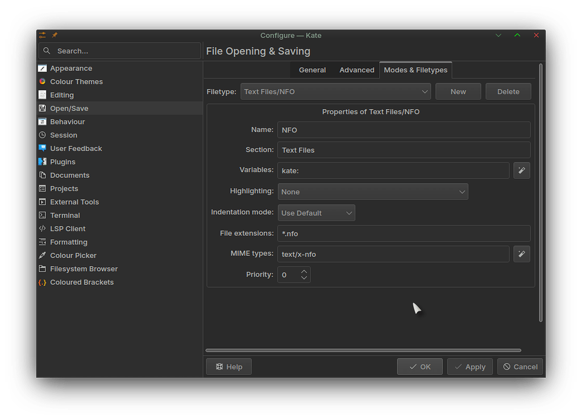Switch to the General tab
This screenshot has width=582, height=420.
[x=312, y=70]
